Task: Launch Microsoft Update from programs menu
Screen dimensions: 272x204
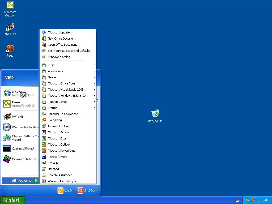Action: pos(68,32)
